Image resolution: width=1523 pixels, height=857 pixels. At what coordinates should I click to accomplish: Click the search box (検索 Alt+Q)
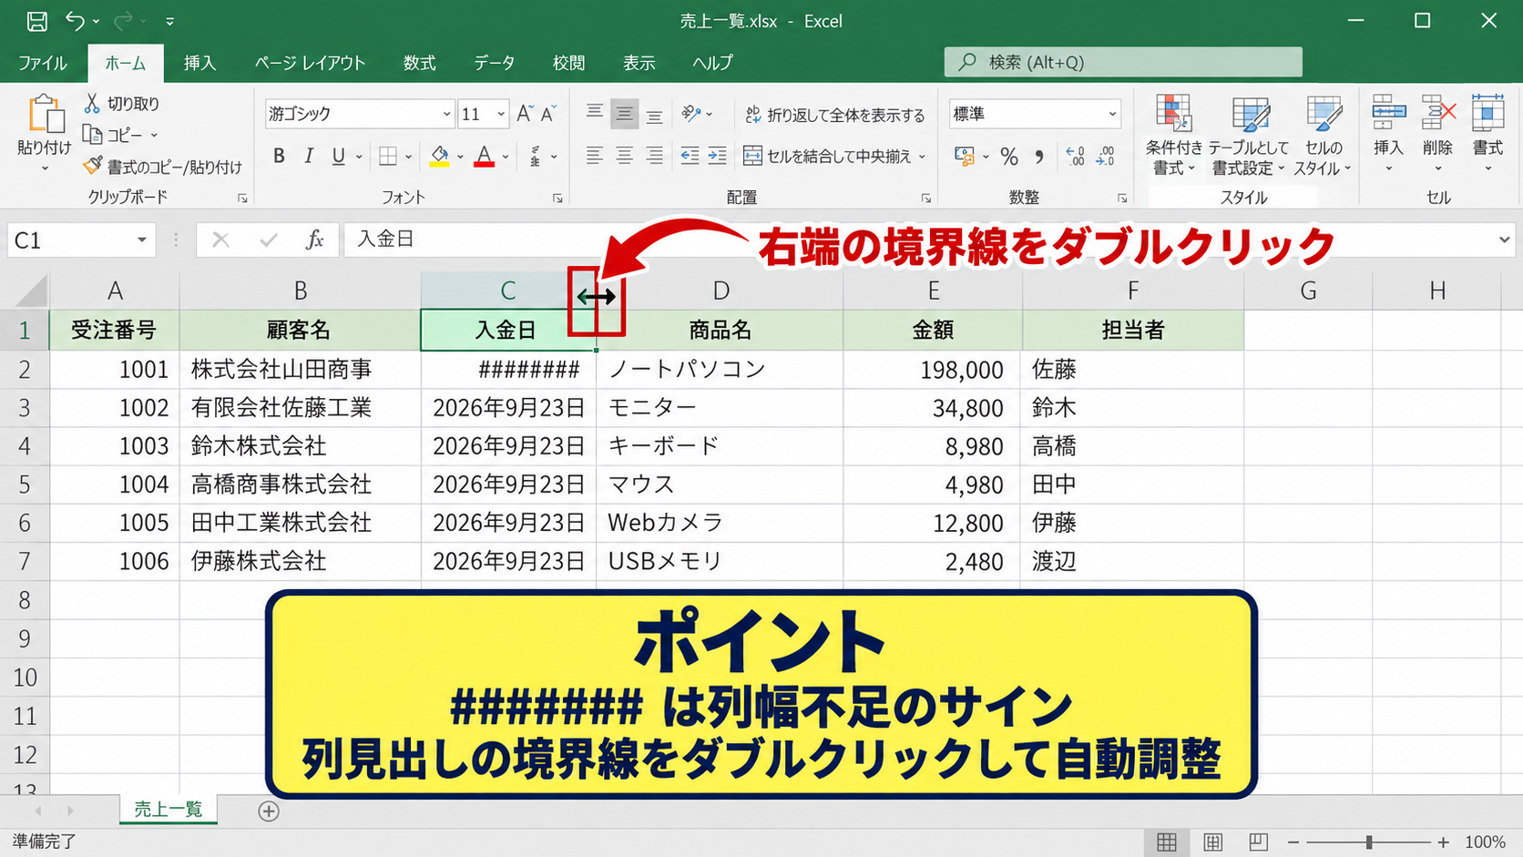tap(1123, 62)
